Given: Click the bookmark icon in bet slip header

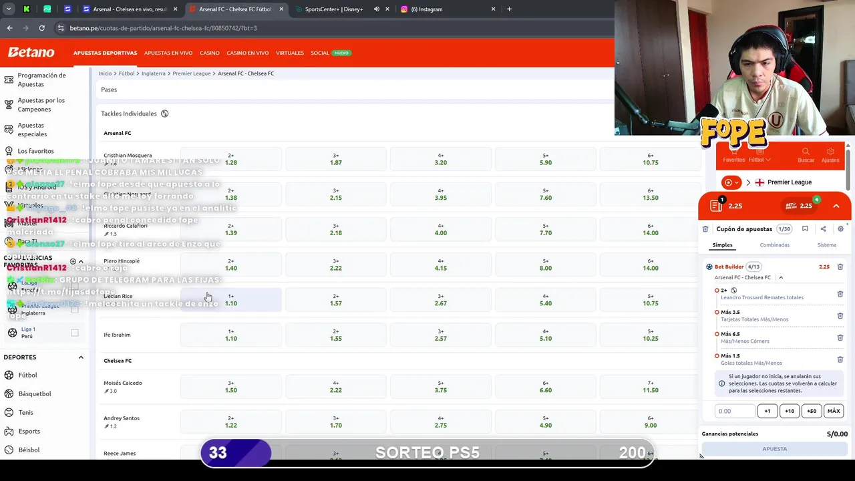Looking at the screenshot, I should (805, 229).
